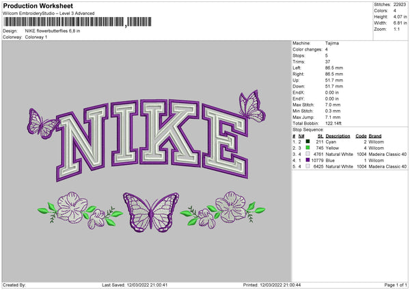Viewport: 410px width, 290px height.
Task: Select white swatch in stop row 5
Action: [x=307, y=166]
